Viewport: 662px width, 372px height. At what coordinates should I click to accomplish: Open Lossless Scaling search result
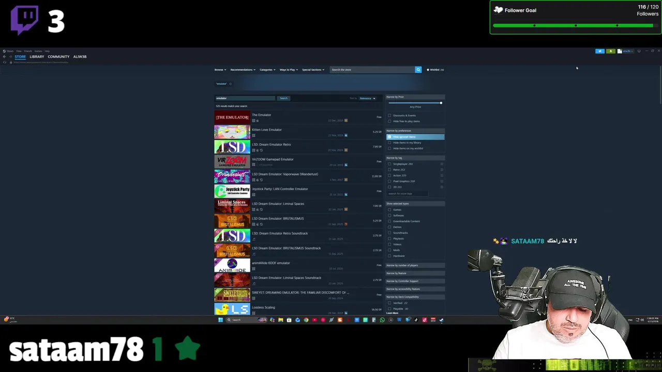point(297,309)
